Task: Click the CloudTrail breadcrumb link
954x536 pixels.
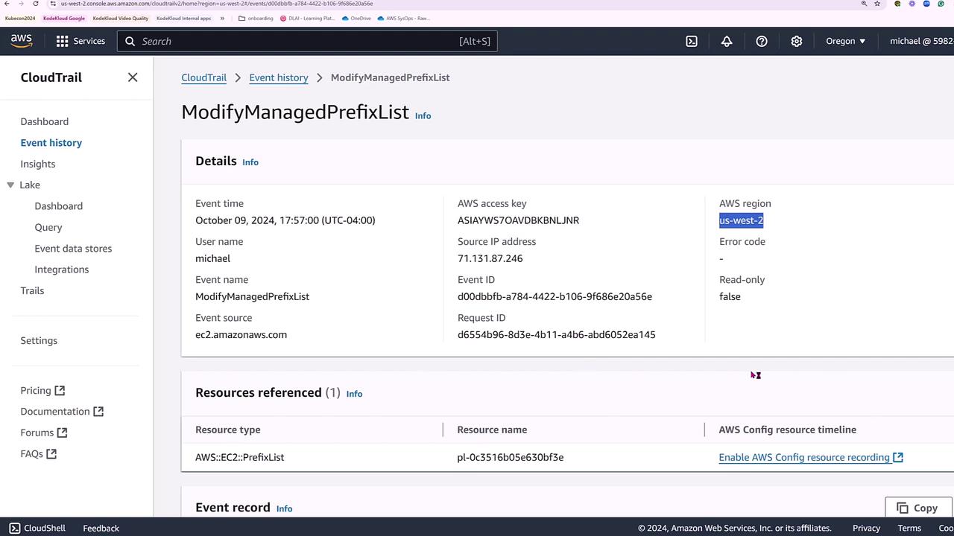Action: click(x=204, y=77)
